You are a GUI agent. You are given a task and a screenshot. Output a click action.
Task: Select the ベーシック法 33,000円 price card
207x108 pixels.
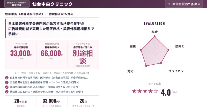21,54
